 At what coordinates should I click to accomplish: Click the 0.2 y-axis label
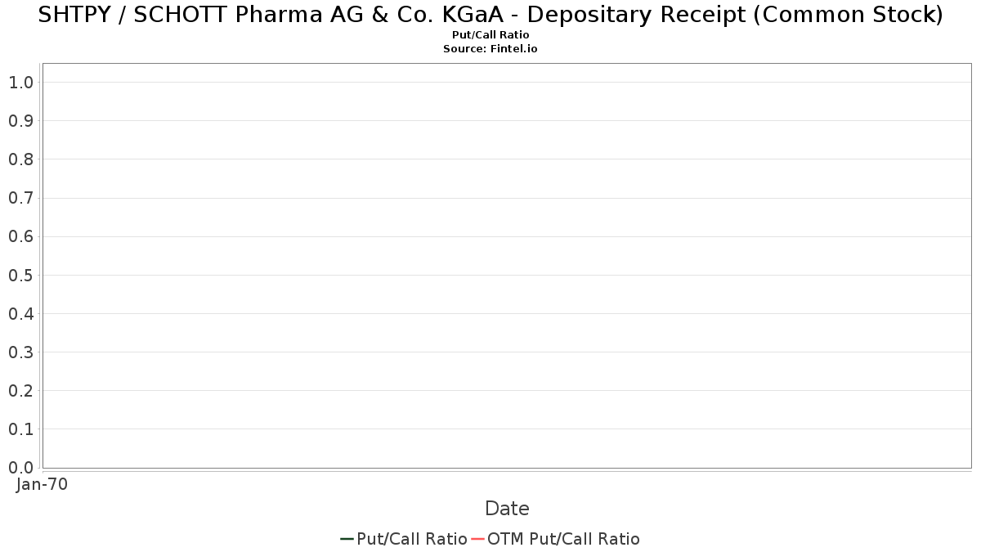coord(20,390)
